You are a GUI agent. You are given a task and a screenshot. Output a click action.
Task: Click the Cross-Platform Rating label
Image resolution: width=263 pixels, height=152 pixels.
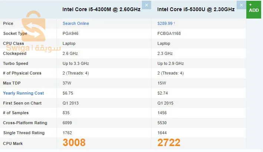coord(25,123)
